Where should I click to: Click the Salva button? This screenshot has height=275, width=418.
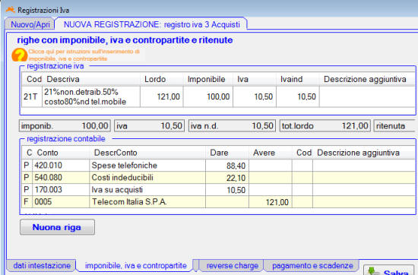tap(389, 270)
